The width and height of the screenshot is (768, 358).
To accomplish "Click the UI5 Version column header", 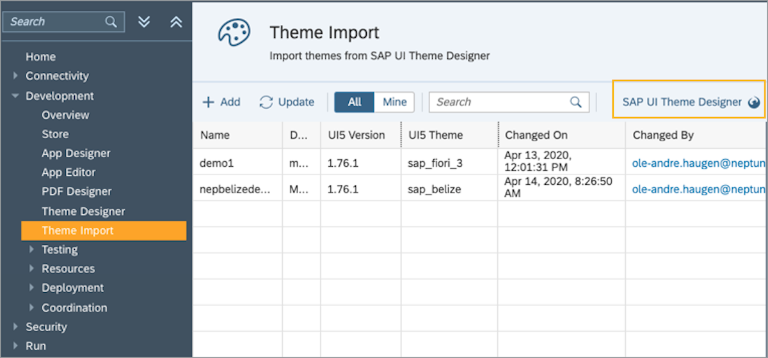I will 360,135.
